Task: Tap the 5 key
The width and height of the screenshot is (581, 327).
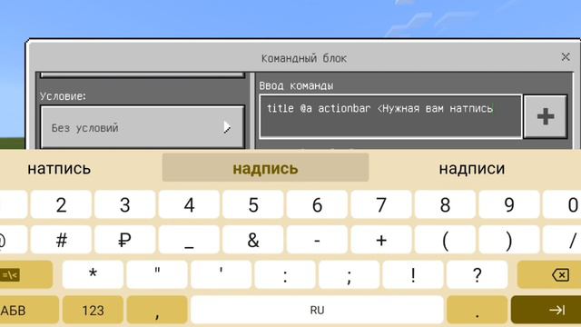Action: [253, 204]
